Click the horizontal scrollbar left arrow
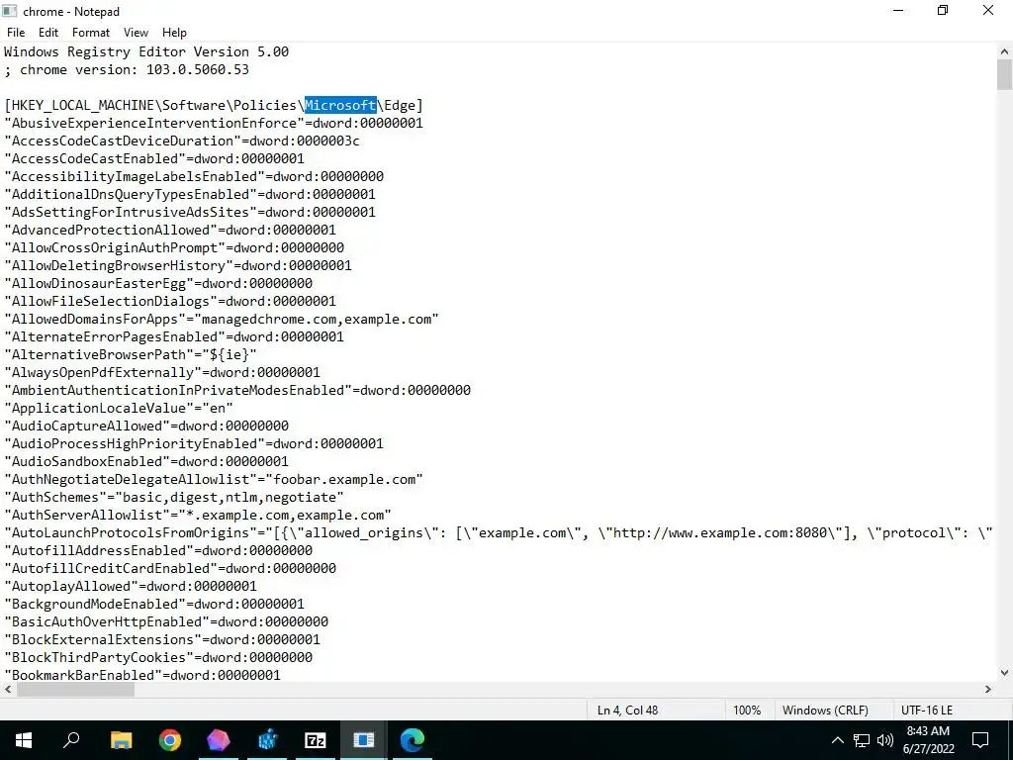The image size is (1013, 760). (x=8, y=690)
